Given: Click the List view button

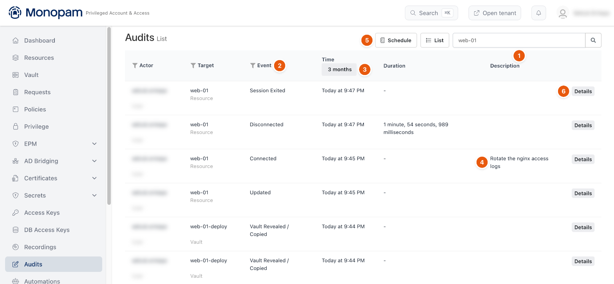Looking at the screenshot, I should [435, 40].
